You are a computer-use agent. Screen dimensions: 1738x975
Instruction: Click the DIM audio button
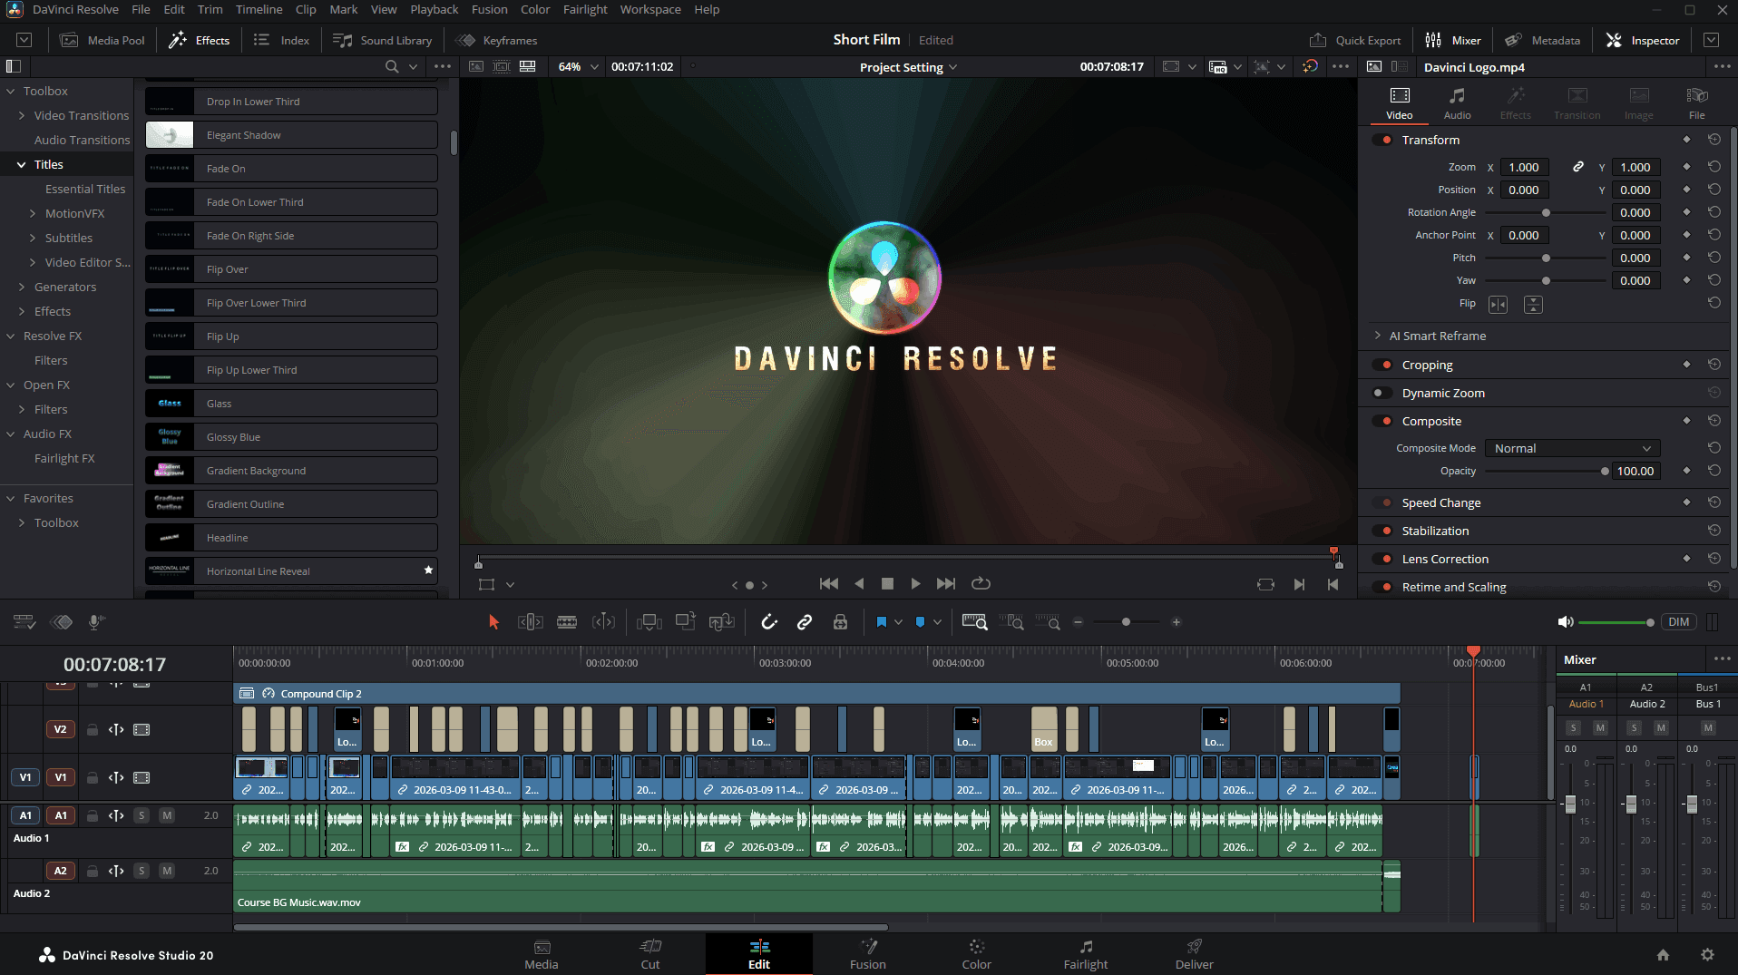[x=1678, y=622]
